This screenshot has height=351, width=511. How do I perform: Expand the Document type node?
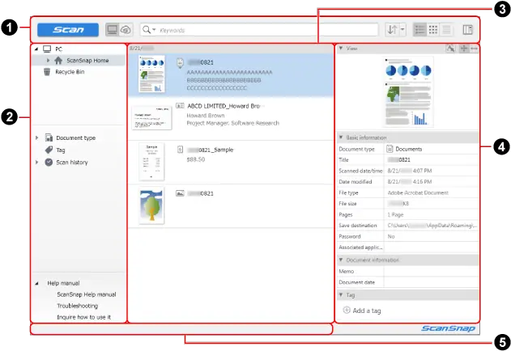pos(36,137)
